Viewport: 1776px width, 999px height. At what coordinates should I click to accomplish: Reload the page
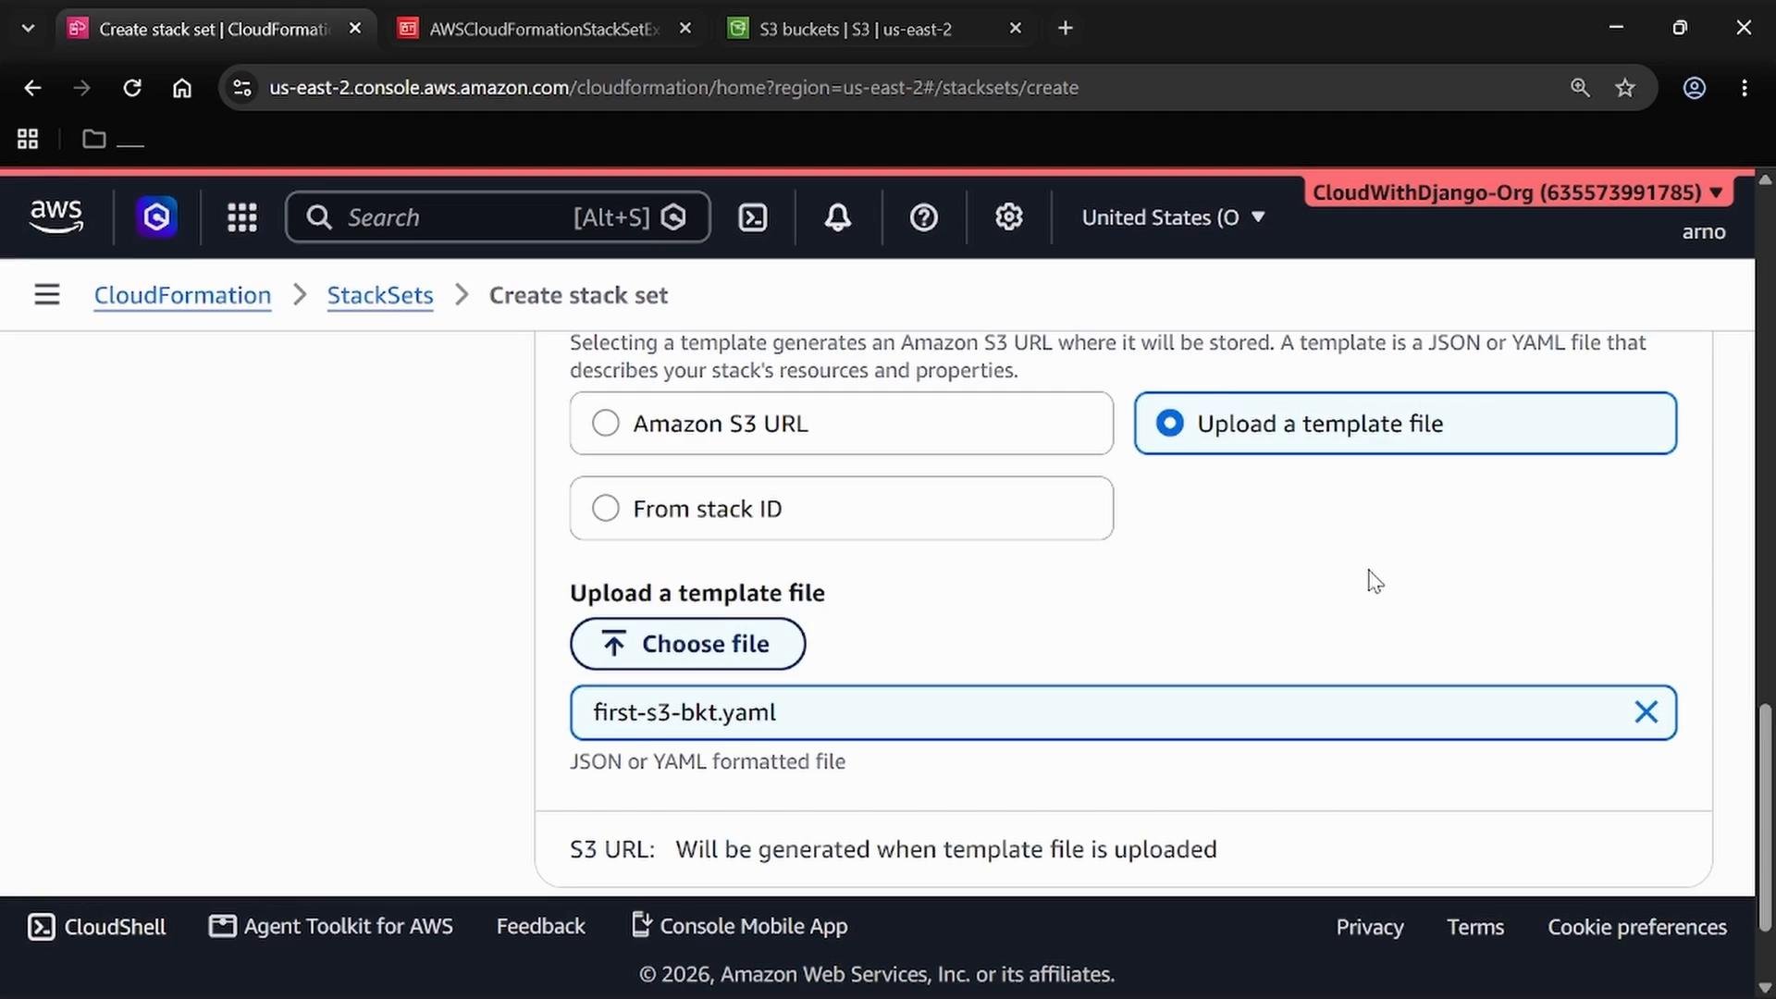[132, 88]
